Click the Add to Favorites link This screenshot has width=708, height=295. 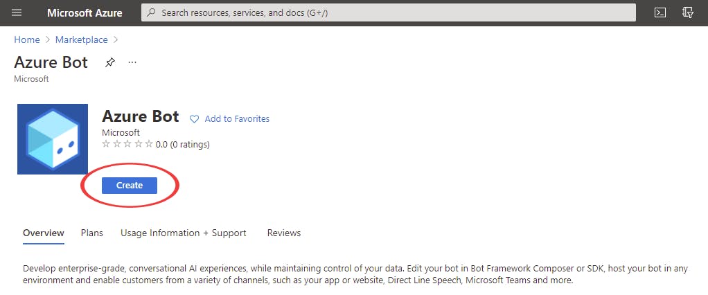[237, 119]
